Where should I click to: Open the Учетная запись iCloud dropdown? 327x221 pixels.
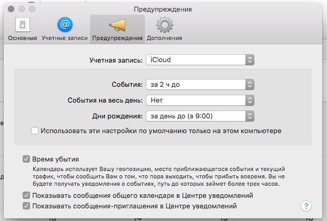pyautogui.click(x=200, y=60)
